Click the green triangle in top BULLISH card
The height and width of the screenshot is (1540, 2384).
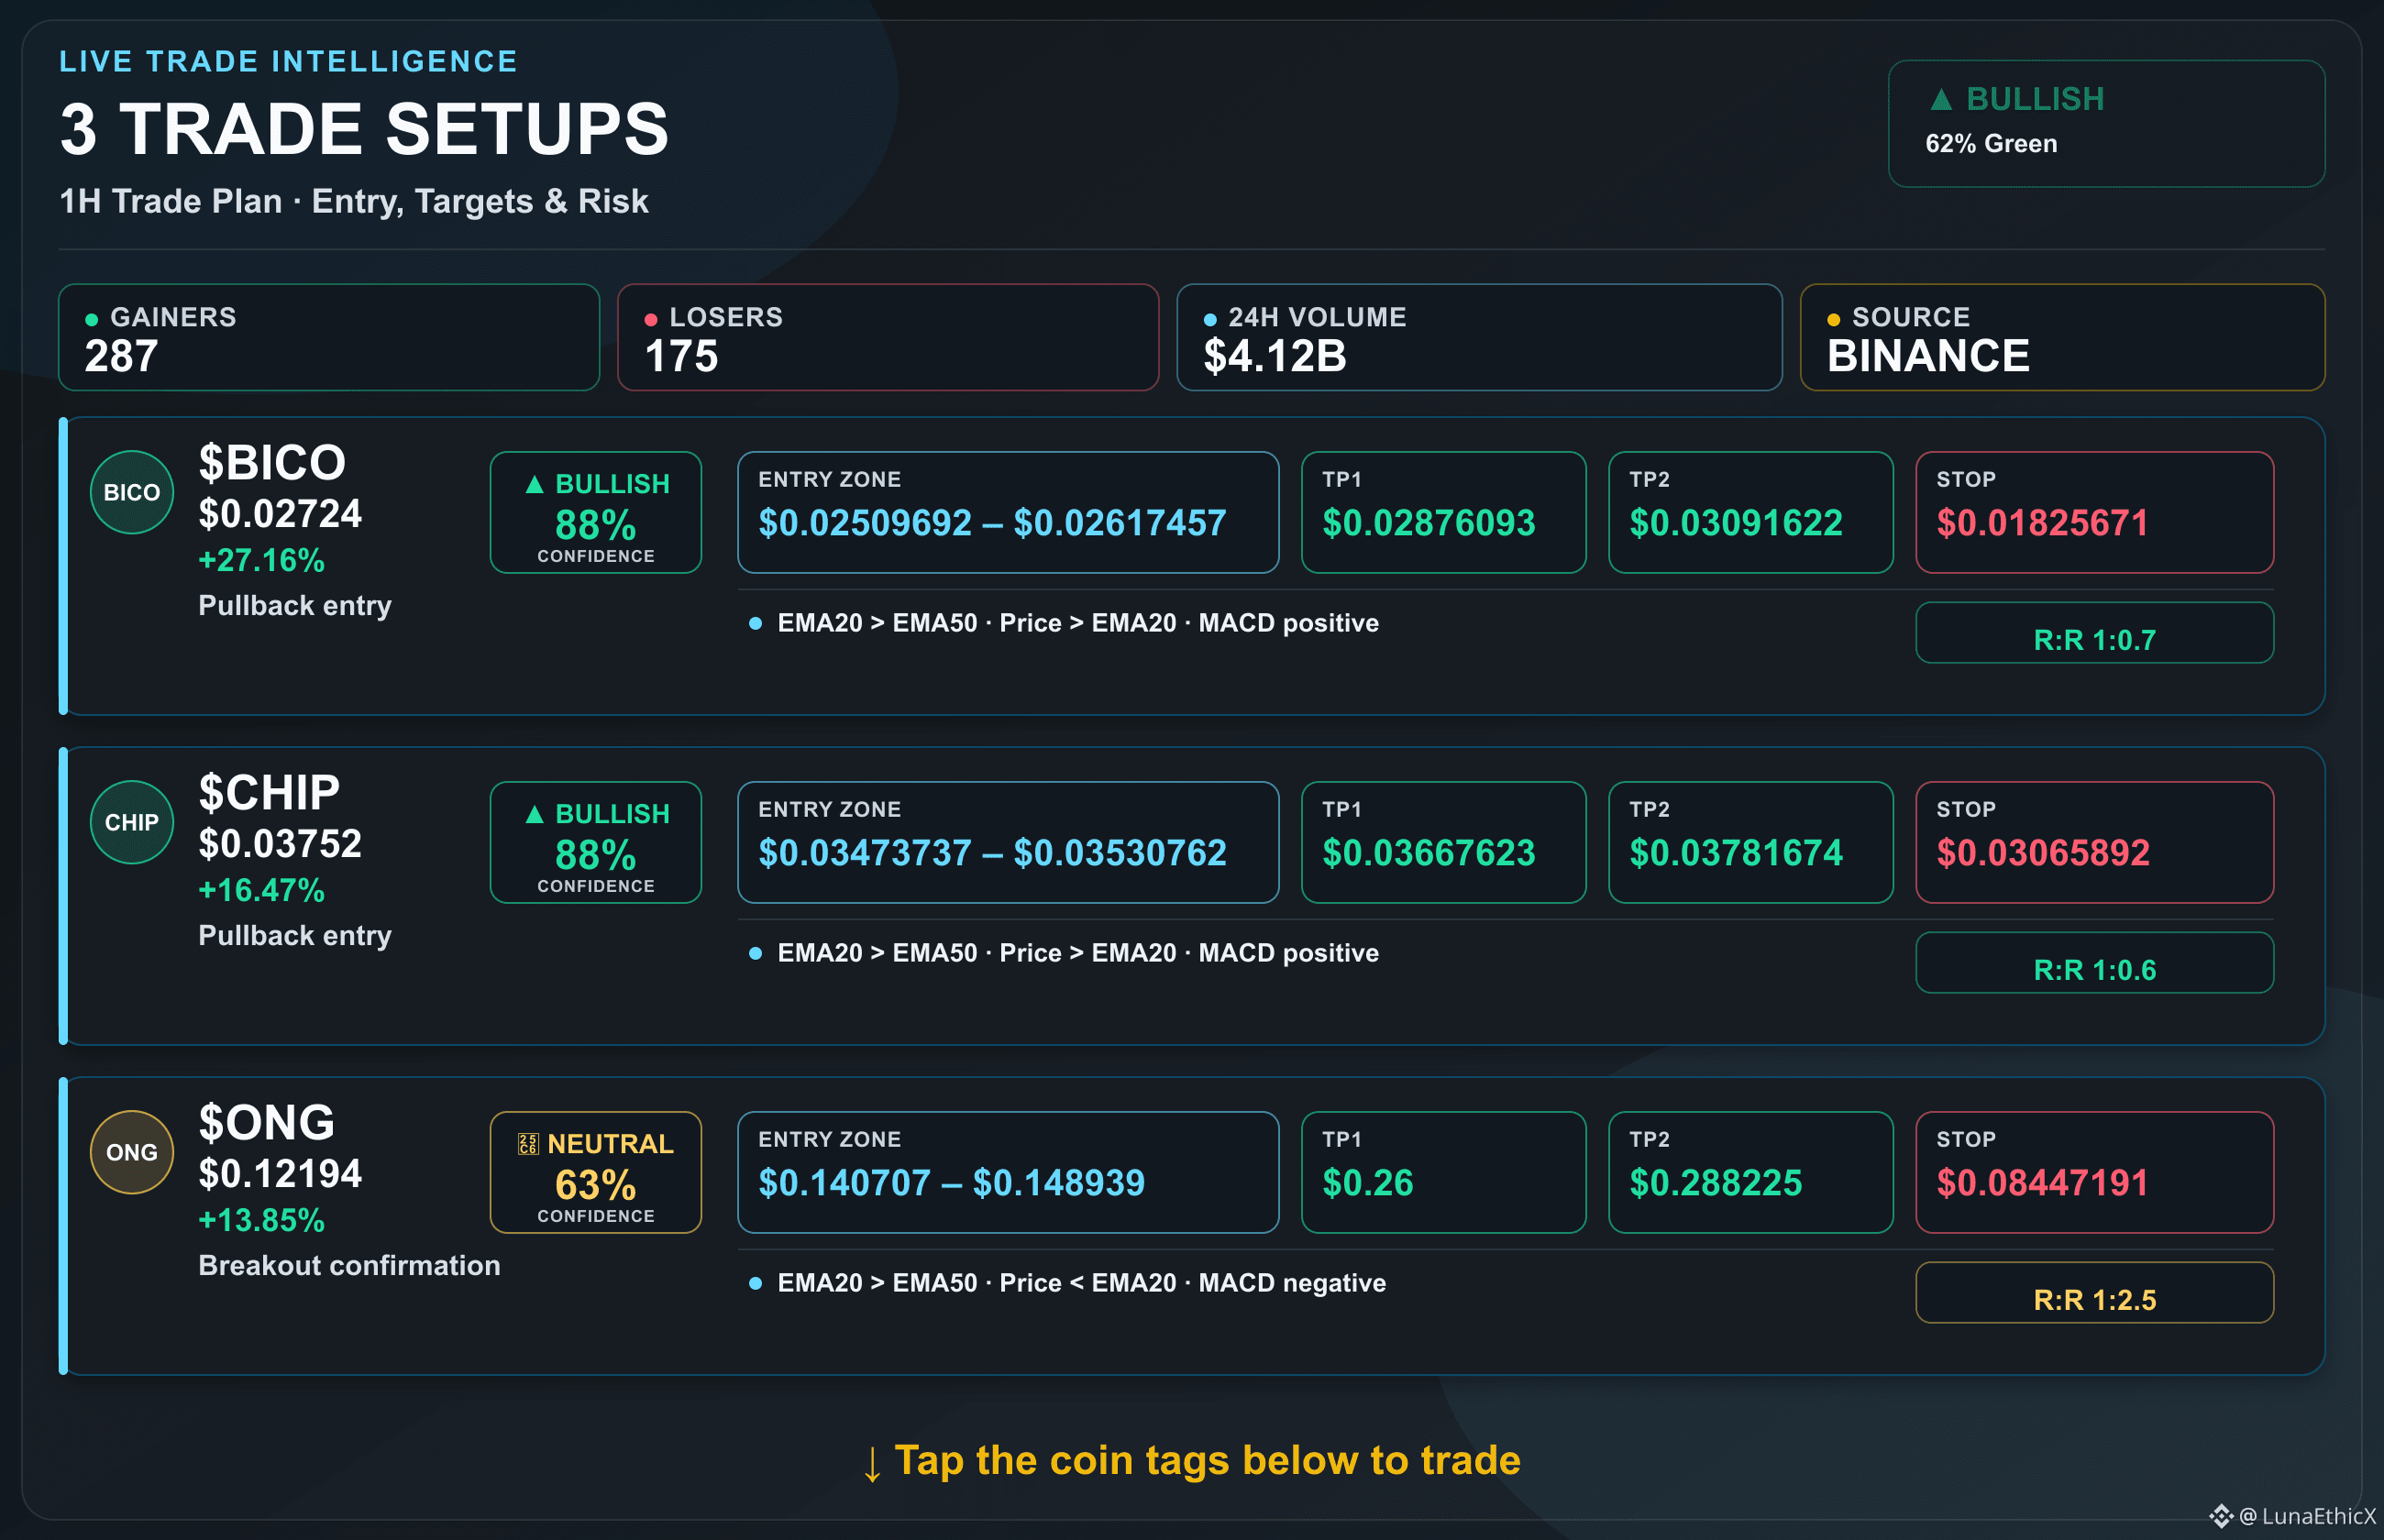click(x=1941, y=99)
